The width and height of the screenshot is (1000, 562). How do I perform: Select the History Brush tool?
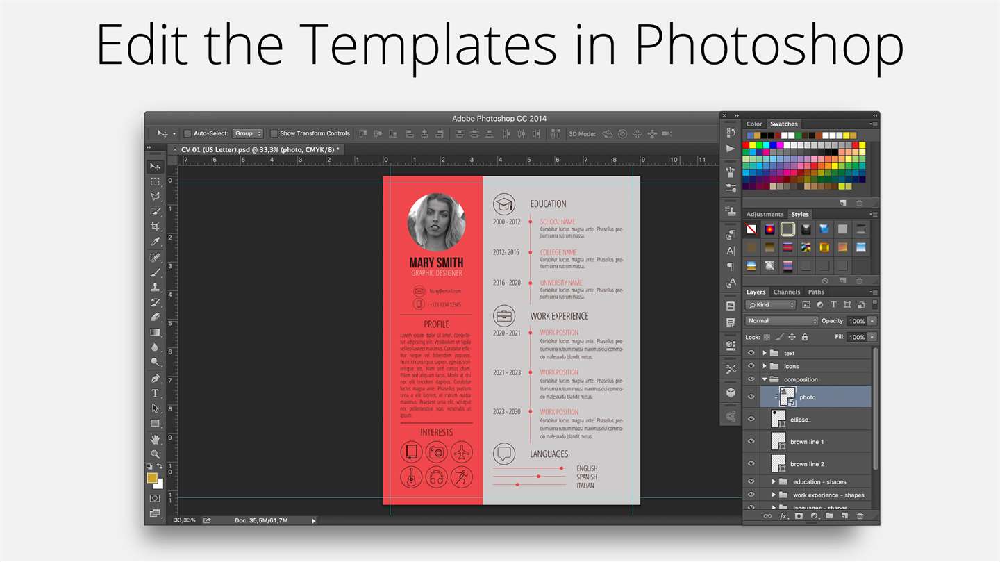pyautogui.click(x=155, y=302)
